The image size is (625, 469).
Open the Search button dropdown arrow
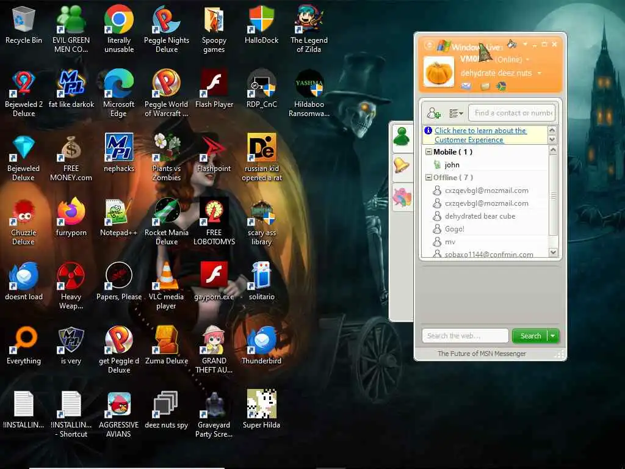pyautogui.click(x=553, y=336)
